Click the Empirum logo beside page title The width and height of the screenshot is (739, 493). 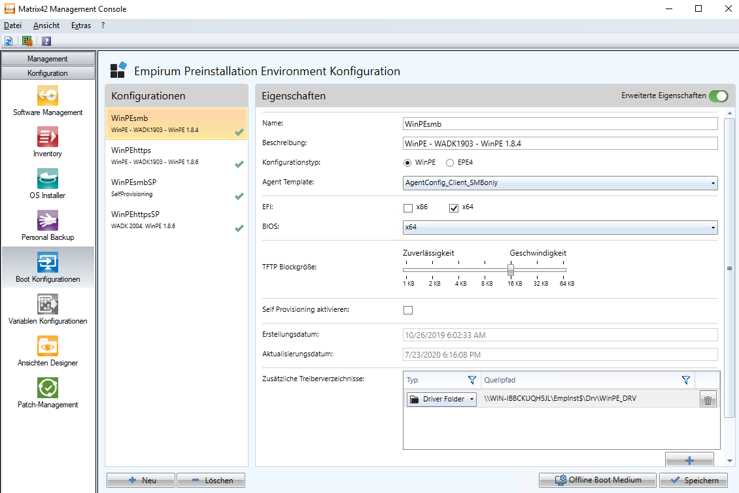(x=119, y=70)
